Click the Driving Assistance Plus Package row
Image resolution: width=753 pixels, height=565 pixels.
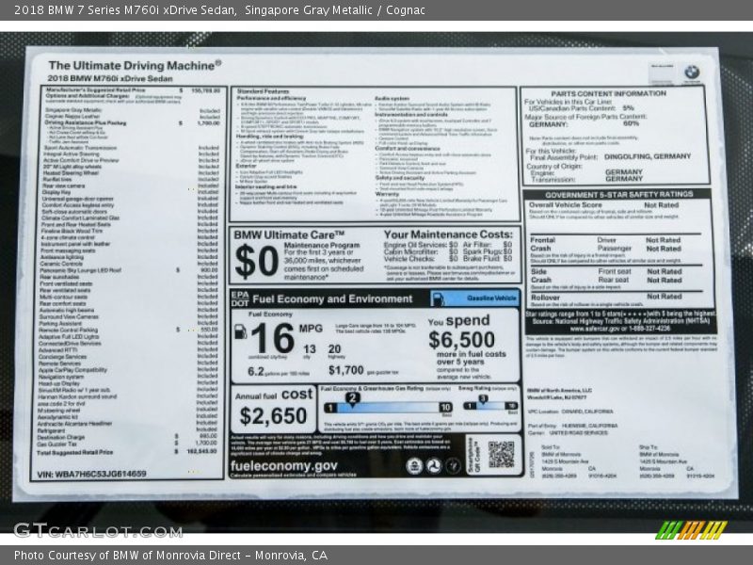pos(133,123)
